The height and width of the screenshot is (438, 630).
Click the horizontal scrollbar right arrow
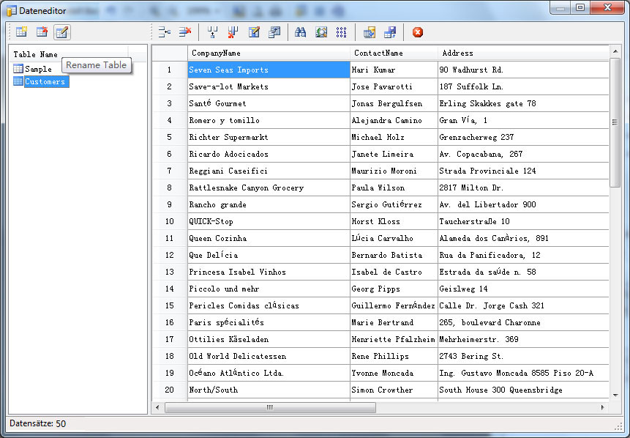point(603,407)
